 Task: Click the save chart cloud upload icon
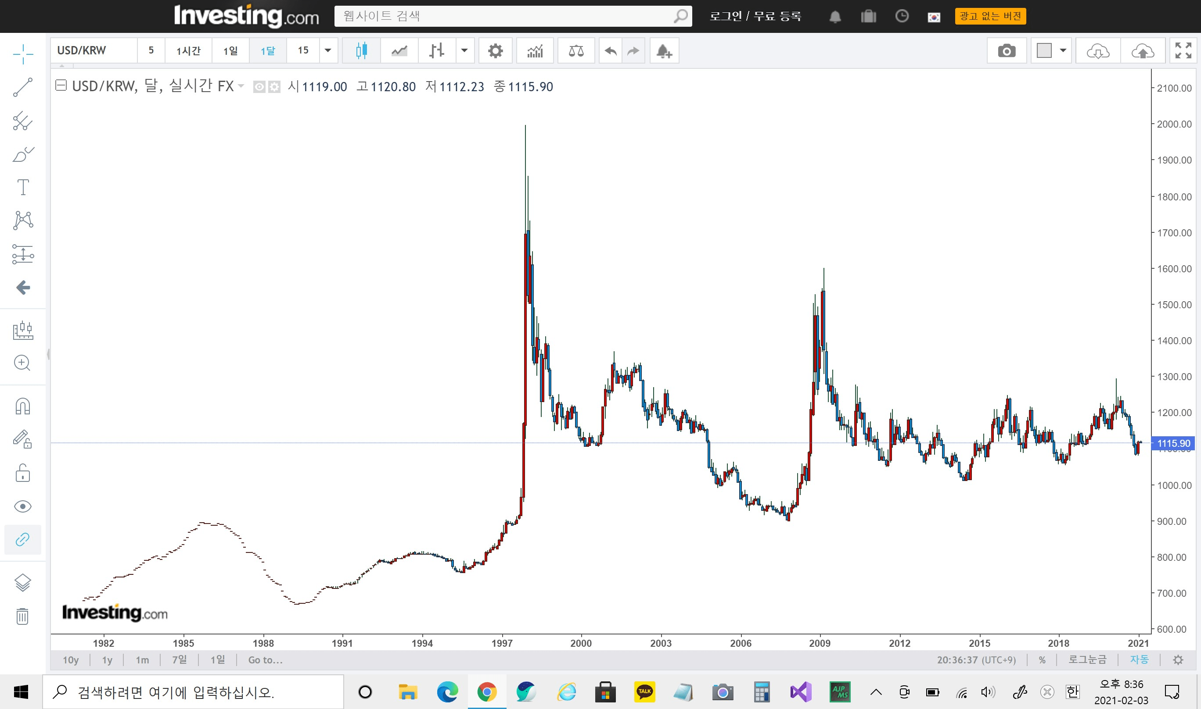pos(1143,51)
